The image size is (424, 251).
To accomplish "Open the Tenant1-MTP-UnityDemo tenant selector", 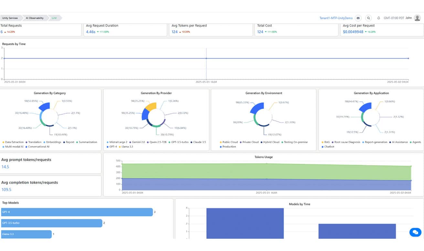I will (x=336, y=18).
